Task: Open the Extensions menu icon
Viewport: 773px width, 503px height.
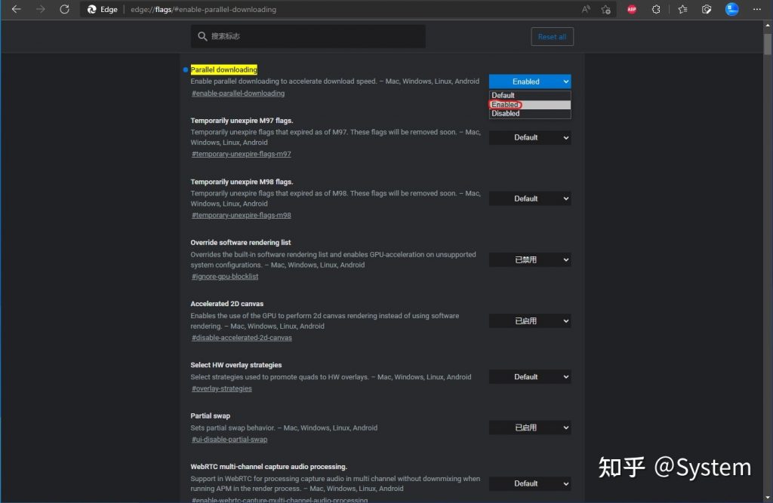Action: tap(656, 9)
